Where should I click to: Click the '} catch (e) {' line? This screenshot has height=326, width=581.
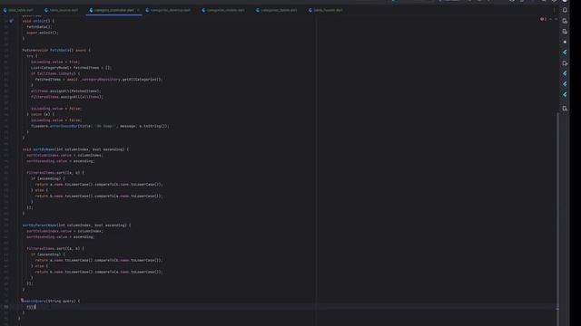pyautogui.click(x=40, y=114)
